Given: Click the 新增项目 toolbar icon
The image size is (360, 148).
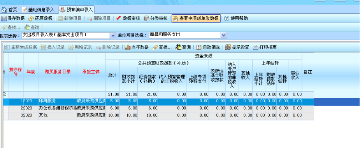Looking at the screenshot, I should click(61, 18).
